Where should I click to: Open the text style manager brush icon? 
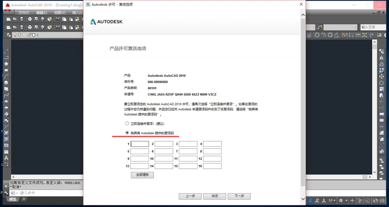tap(320, 27)
